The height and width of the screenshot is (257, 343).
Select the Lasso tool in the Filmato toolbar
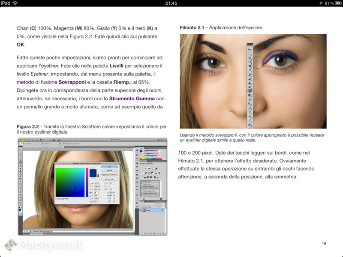(x=249, y=57)
